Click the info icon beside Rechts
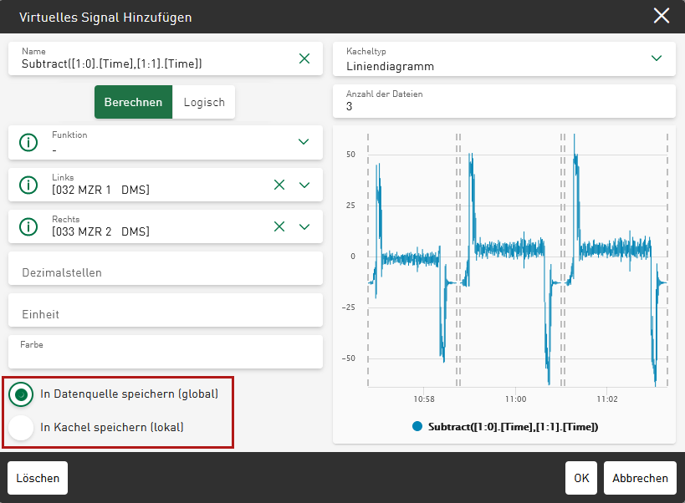This screenshot has height=503, width=685. (x=28, y=226)
